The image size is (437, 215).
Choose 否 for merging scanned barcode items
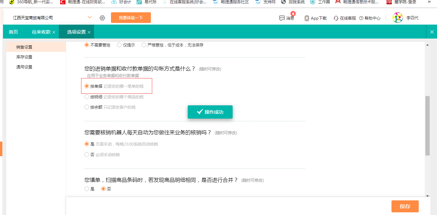103,189
